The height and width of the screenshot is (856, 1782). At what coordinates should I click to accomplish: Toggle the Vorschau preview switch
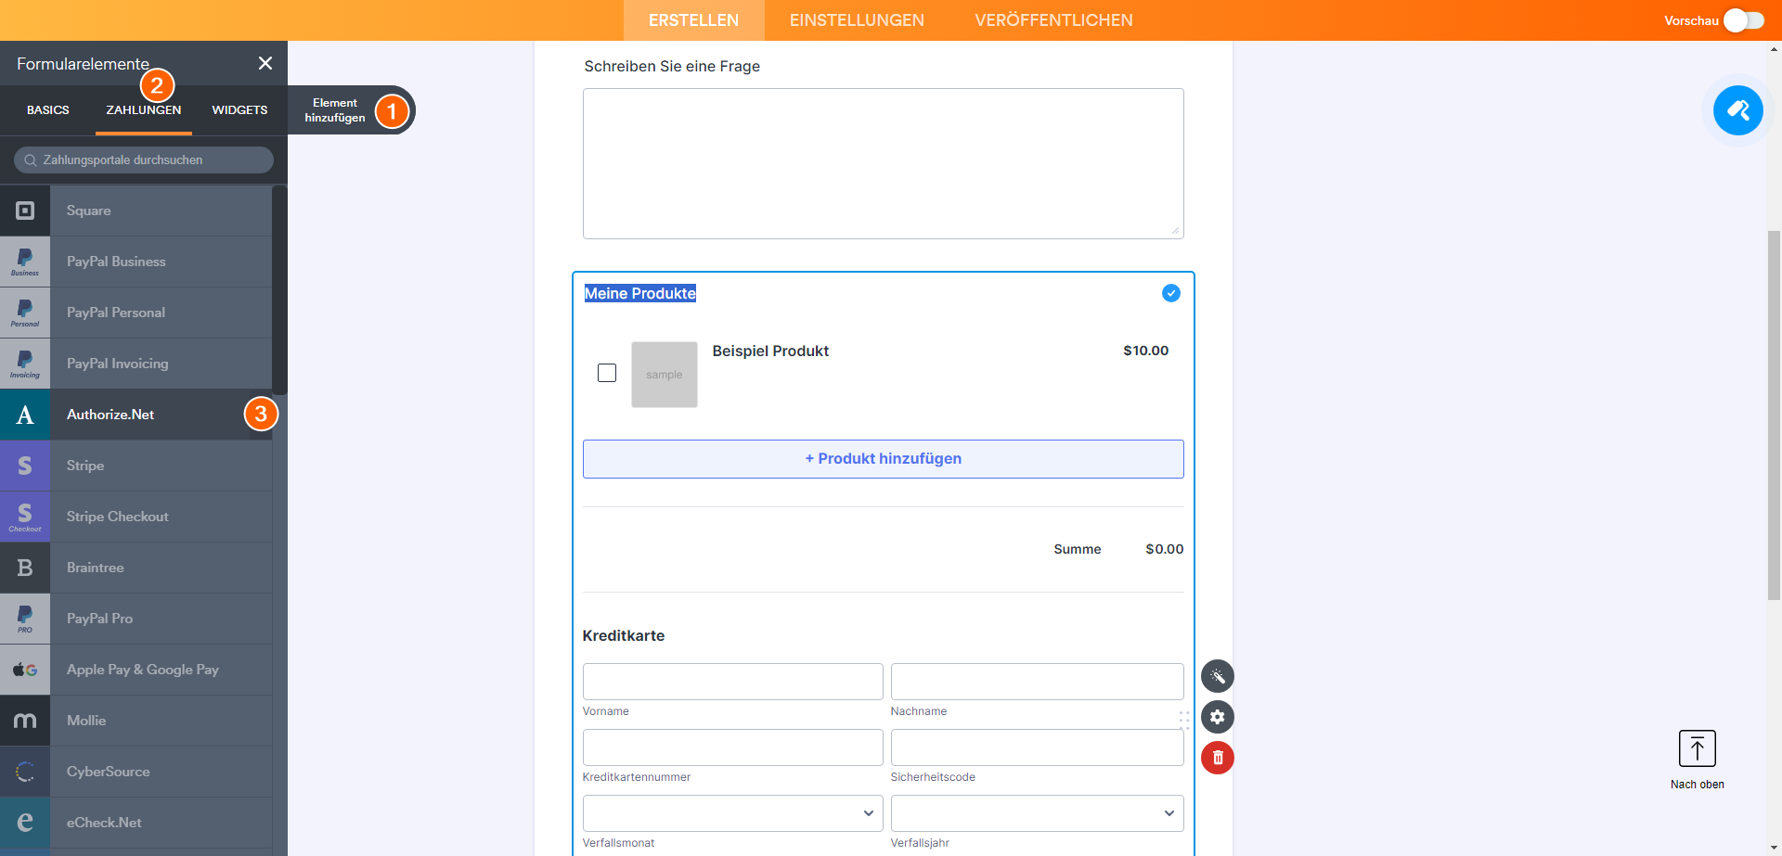point(1744,20)
